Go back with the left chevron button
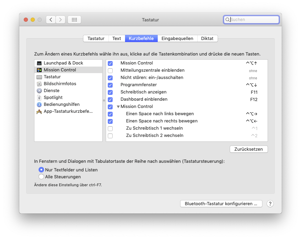Viewport: 301px width, 239px height. 51,20
